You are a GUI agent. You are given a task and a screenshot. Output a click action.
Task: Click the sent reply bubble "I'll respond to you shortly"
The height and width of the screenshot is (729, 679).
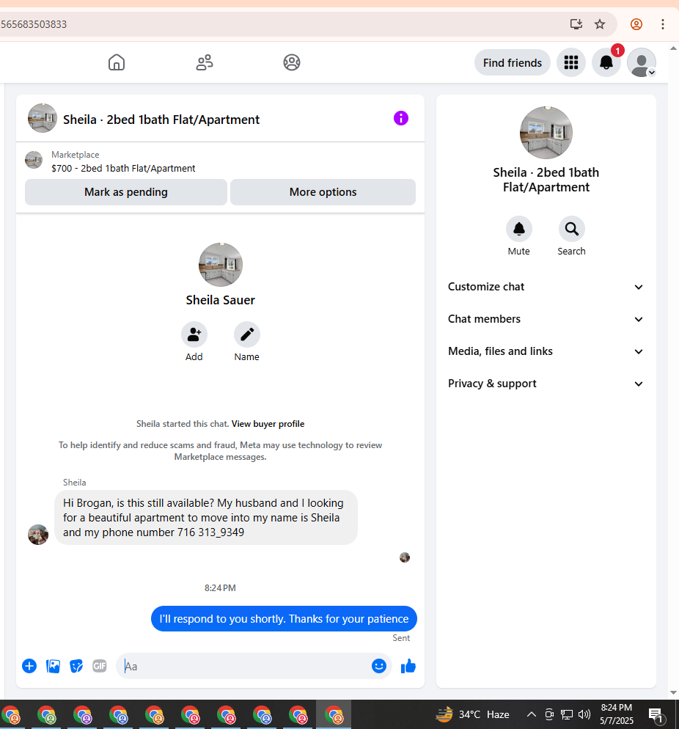(x=284, y=619)
